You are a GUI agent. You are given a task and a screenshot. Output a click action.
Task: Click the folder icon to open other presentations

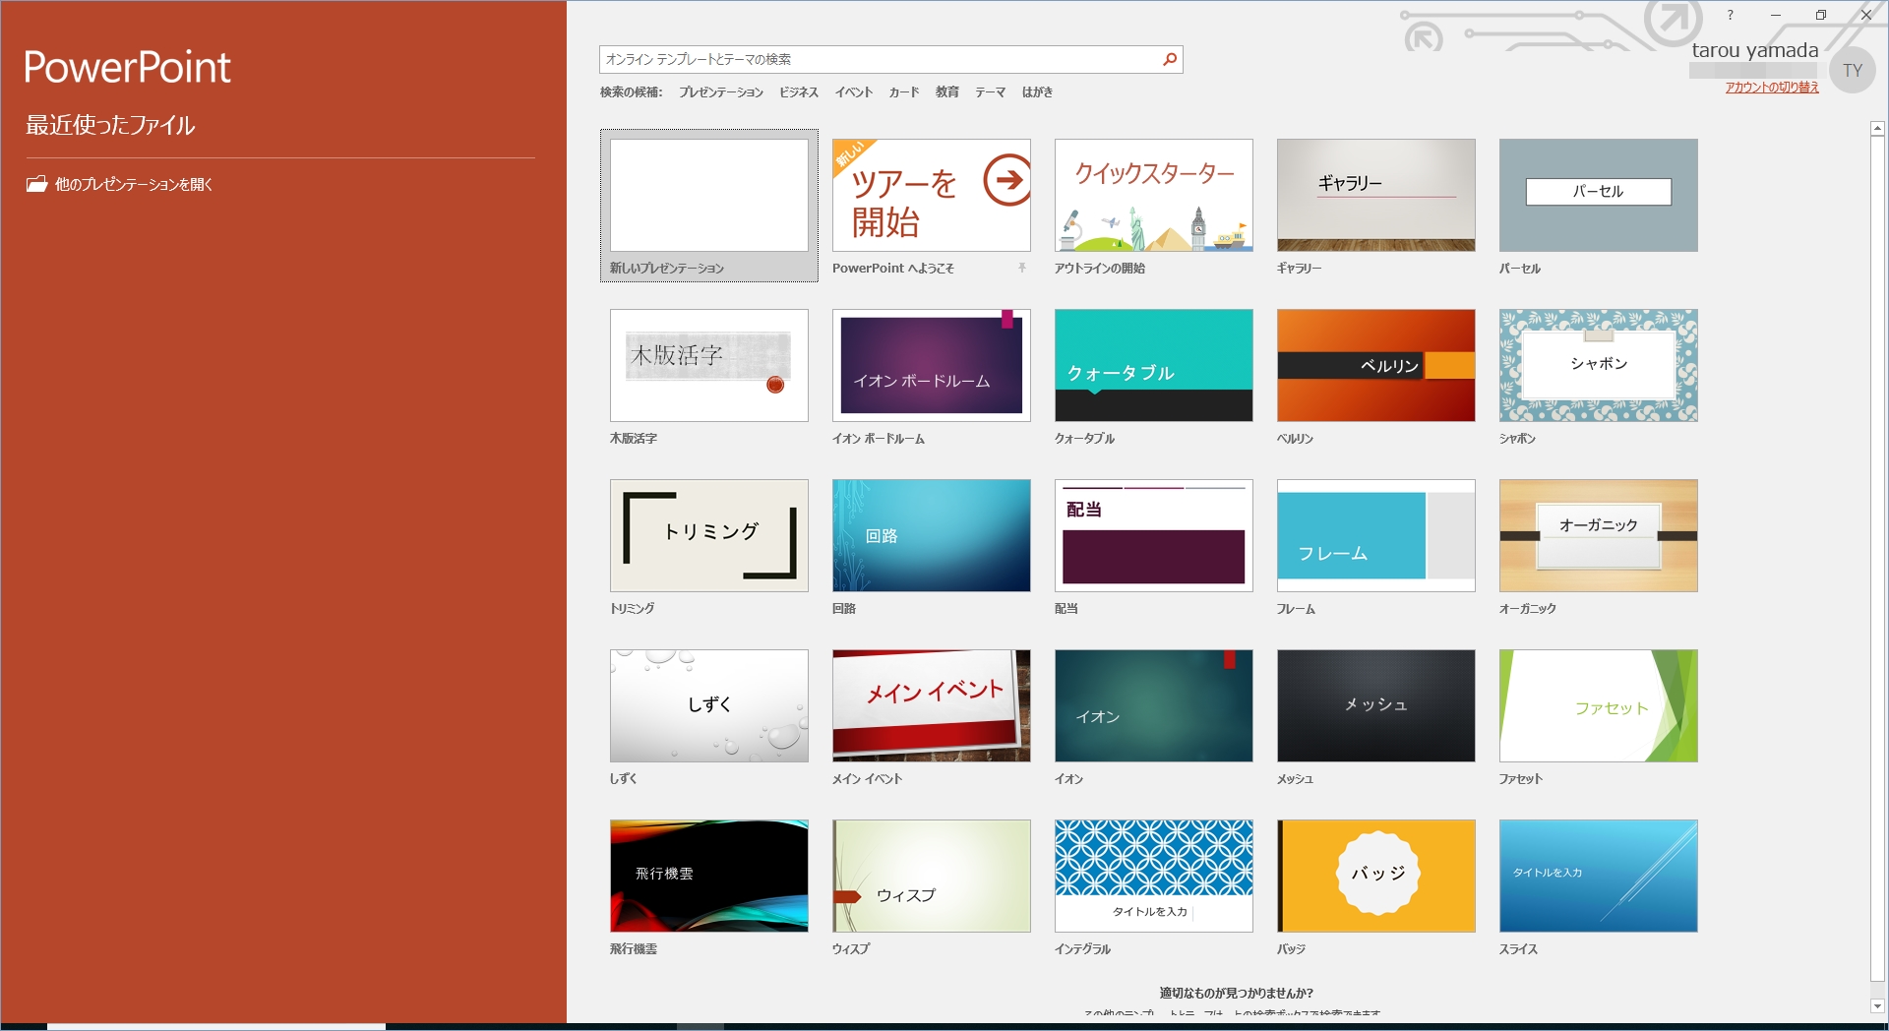[x=36, y=184]
